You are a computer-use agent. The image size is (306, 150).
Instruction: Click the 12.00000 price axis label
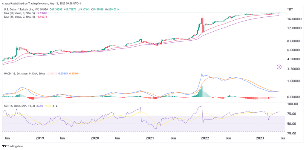294,28
